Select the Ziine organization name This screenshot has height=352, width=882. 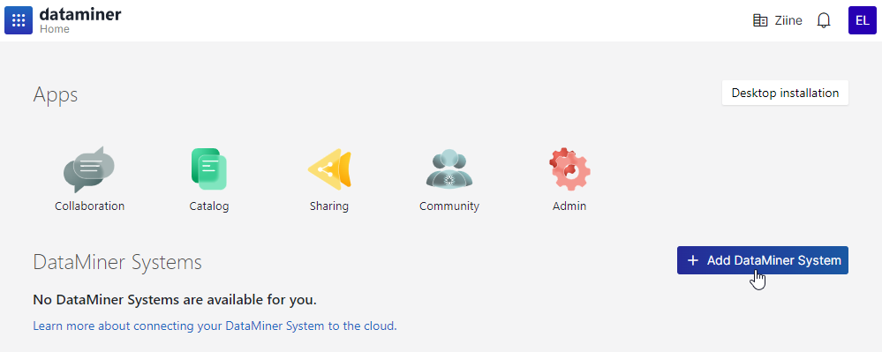788,21
